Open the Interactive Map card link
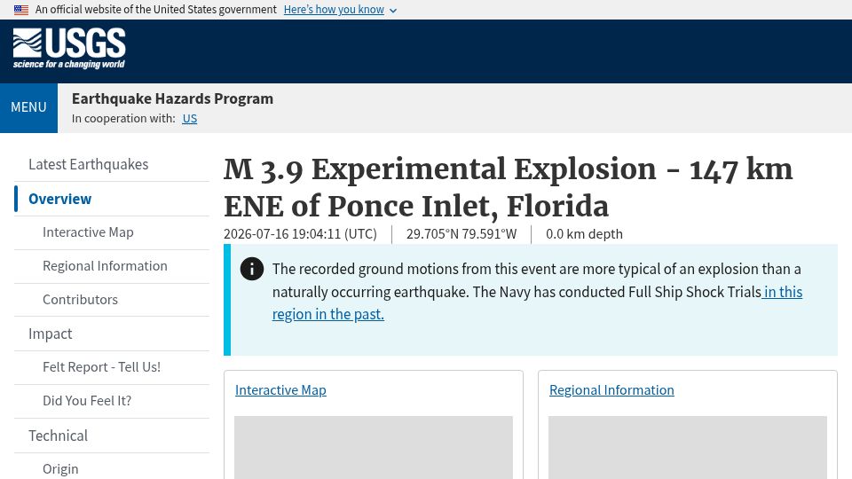 (280, 390)
